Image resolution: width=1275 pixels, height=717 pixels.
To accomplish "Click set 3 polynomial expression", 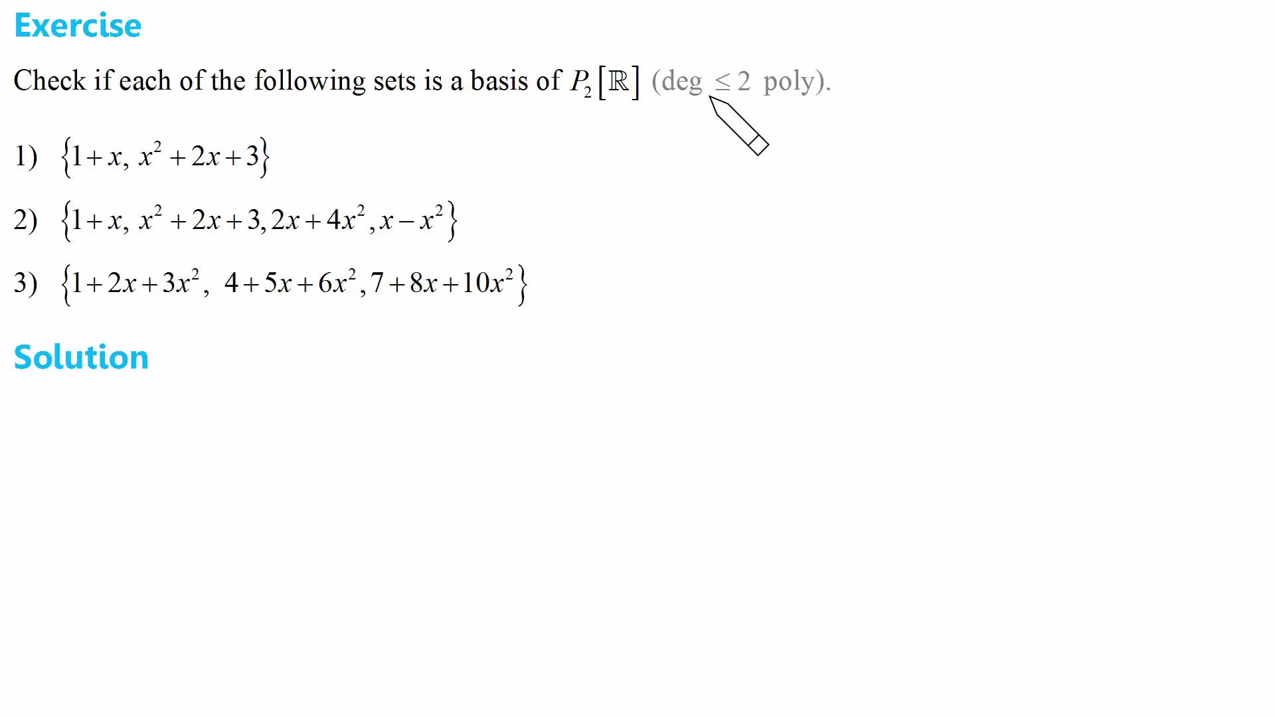I will (294, 285).
